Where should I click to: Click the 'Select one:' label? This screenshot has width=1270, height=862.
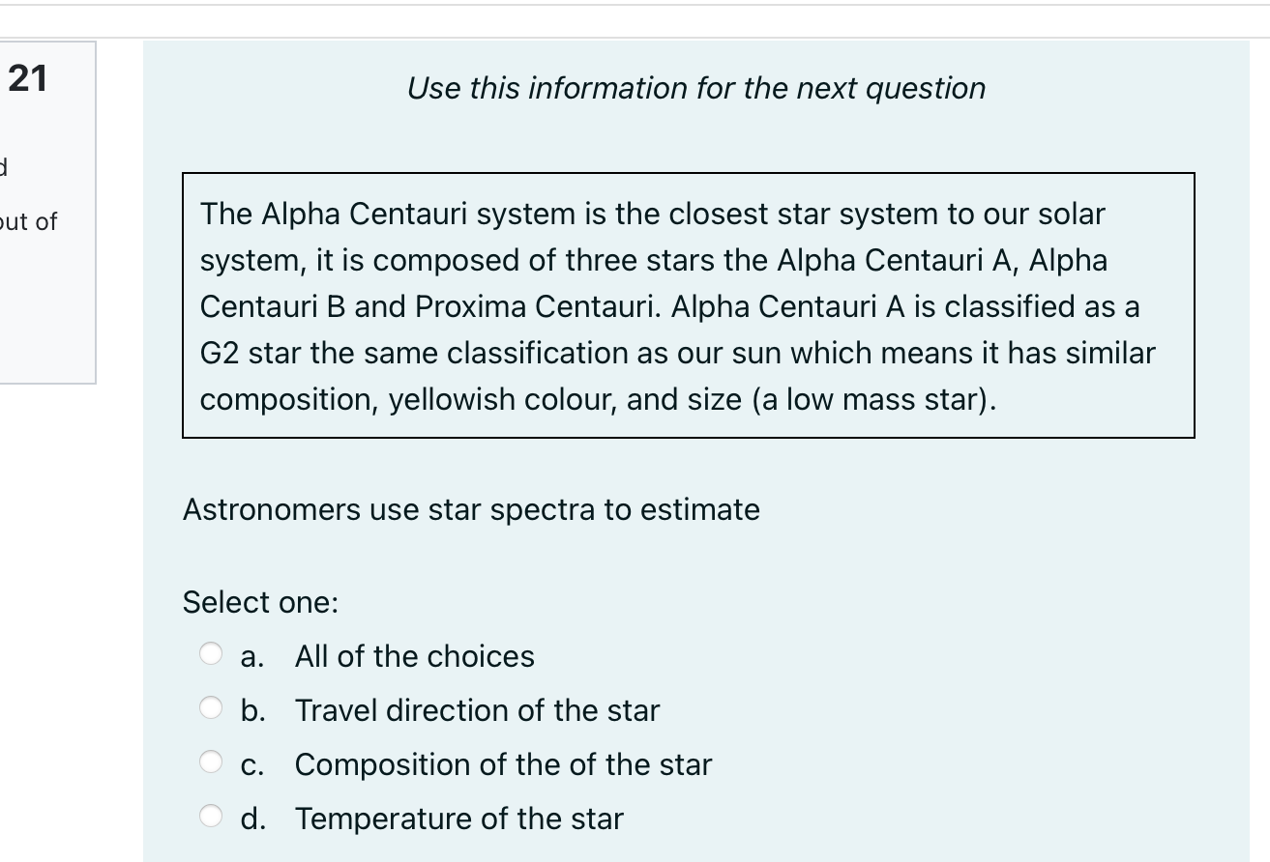point(259,602)
